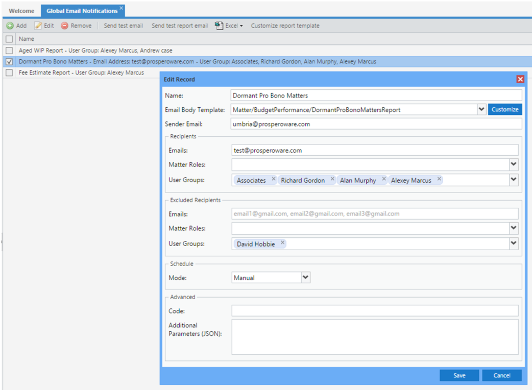
Task: Click the Customize button beside template
Action: 504,109
